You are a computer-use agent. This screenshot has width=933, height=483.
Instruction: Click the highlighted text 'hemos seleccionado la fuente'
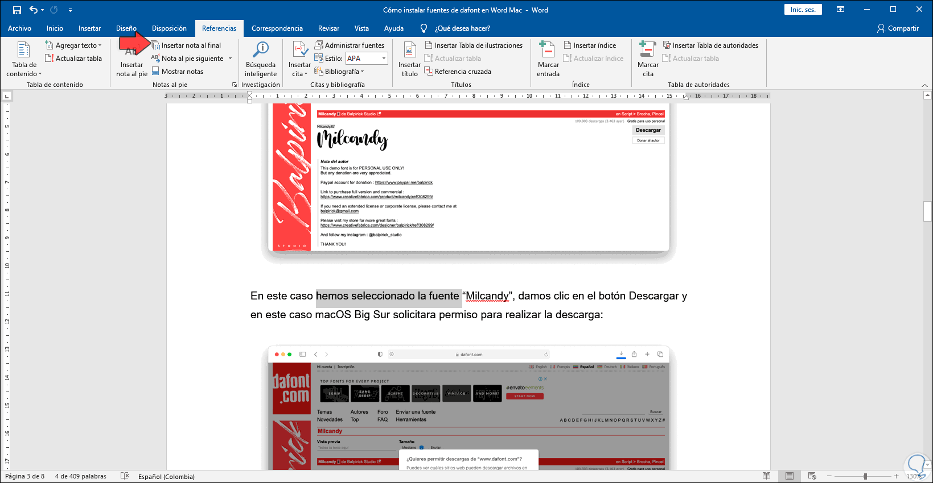[388, 296]
